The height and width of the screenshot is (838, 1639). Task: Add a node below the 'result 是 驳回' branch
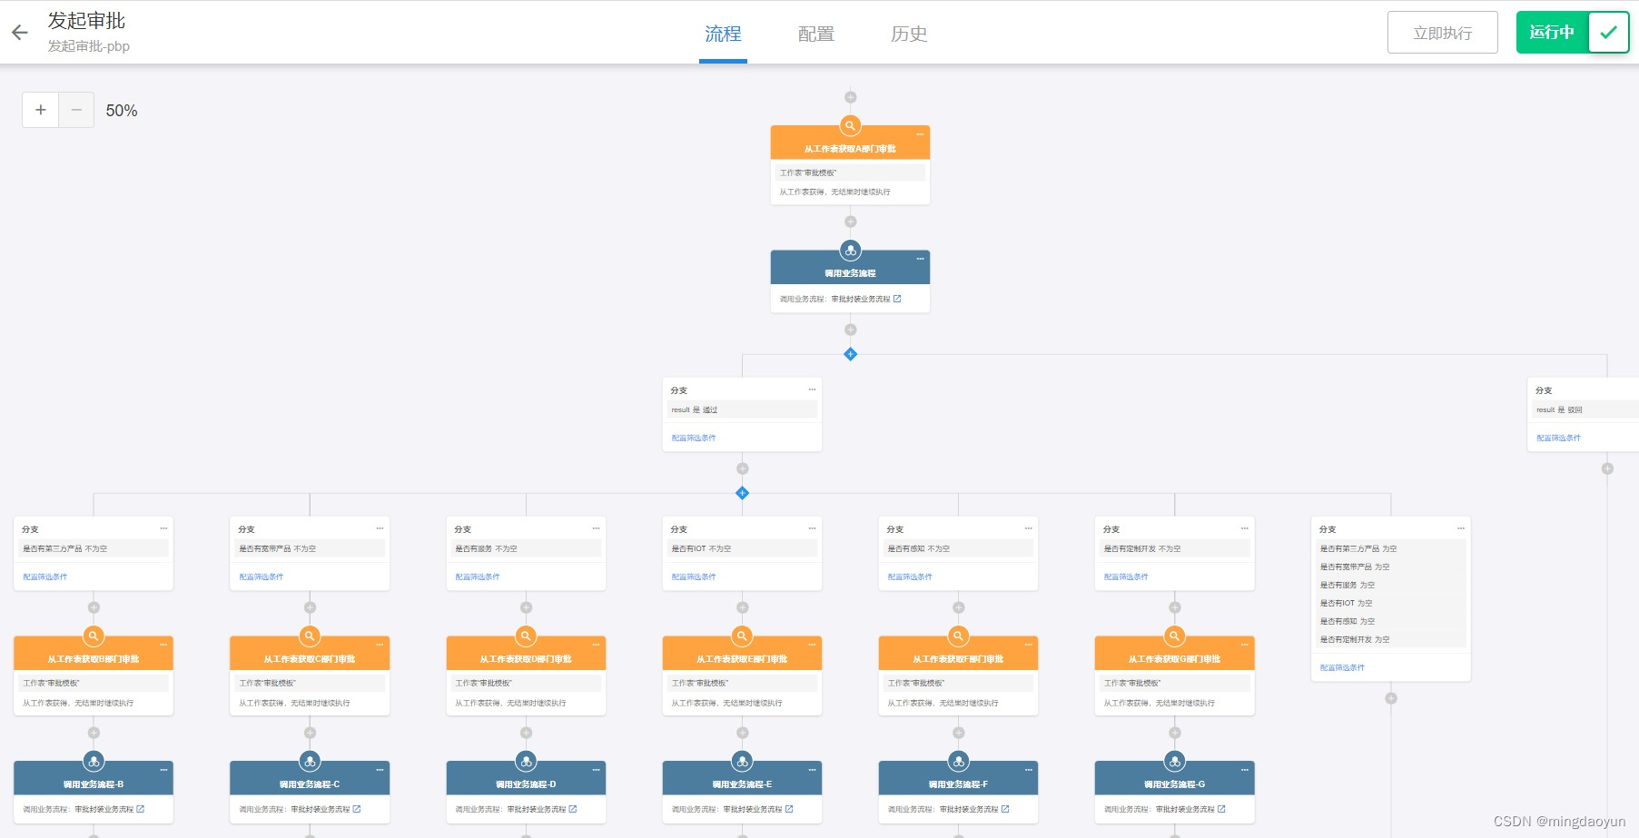pos(1607,468)
